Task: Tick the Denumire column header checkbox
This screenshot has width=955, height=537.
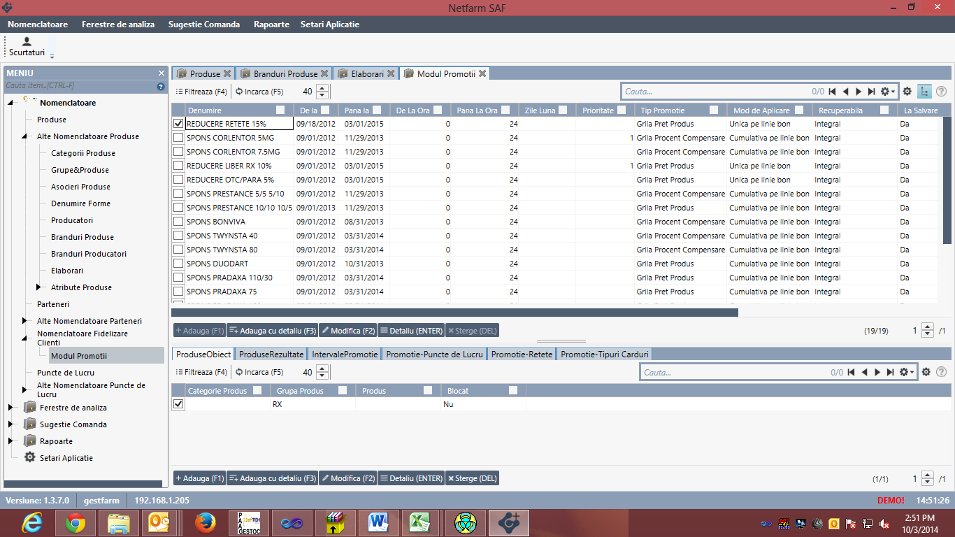Action: [x=280, y=110]
